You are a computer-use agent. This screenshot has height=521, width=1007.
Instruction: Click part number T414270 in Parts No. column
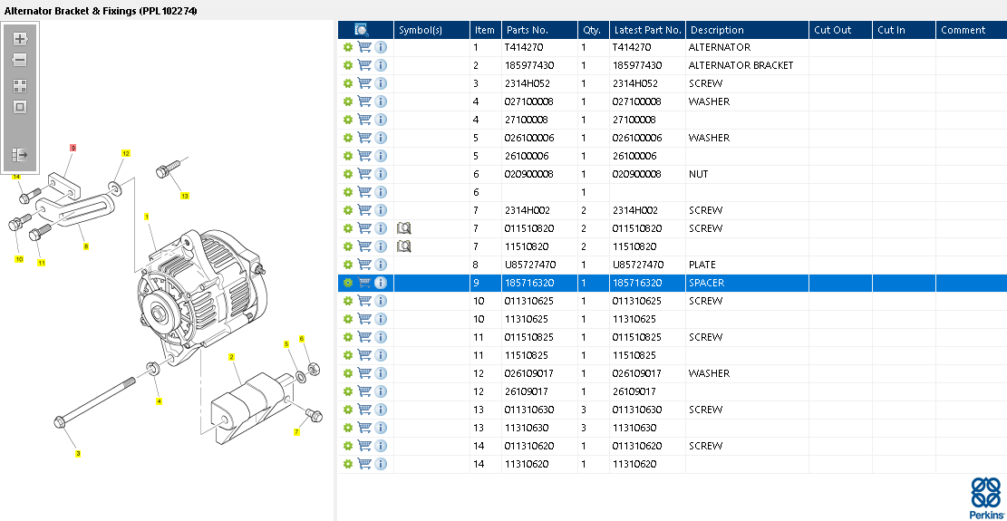pos(524,47)
